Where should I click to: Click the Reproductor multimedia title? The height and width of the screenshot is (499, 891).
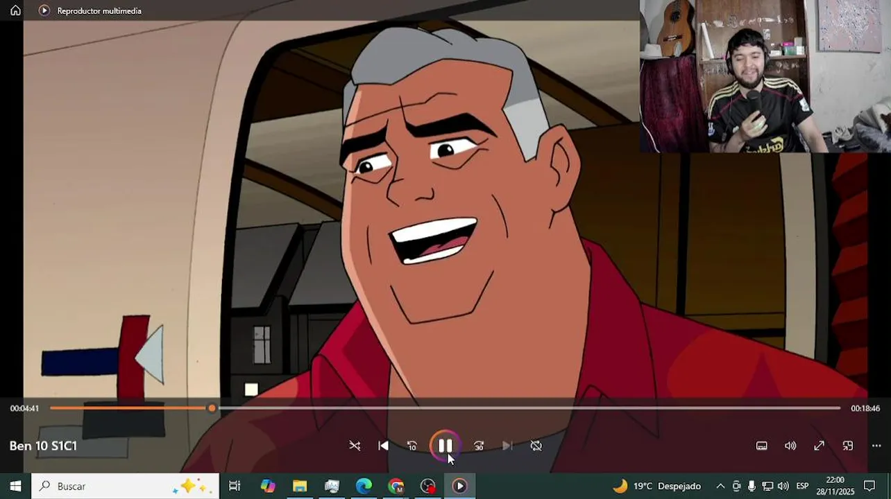pyautogui.click(x=99, y=11)
